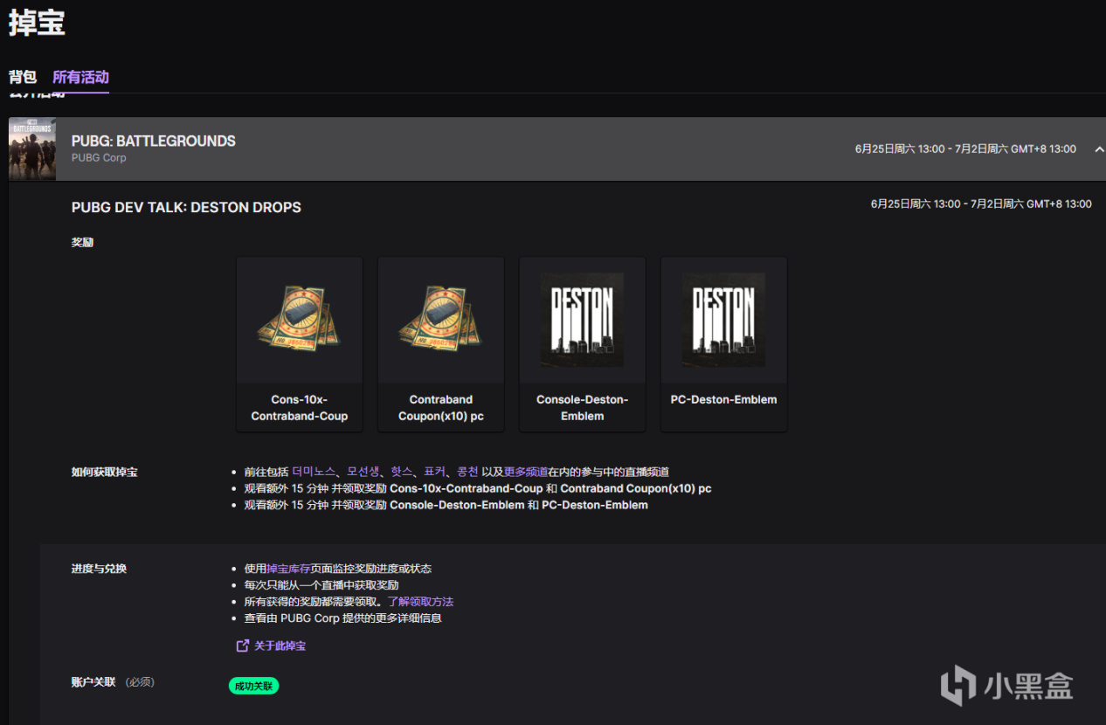Open the 모선생 streamer channel link

[x=363, y=472]
